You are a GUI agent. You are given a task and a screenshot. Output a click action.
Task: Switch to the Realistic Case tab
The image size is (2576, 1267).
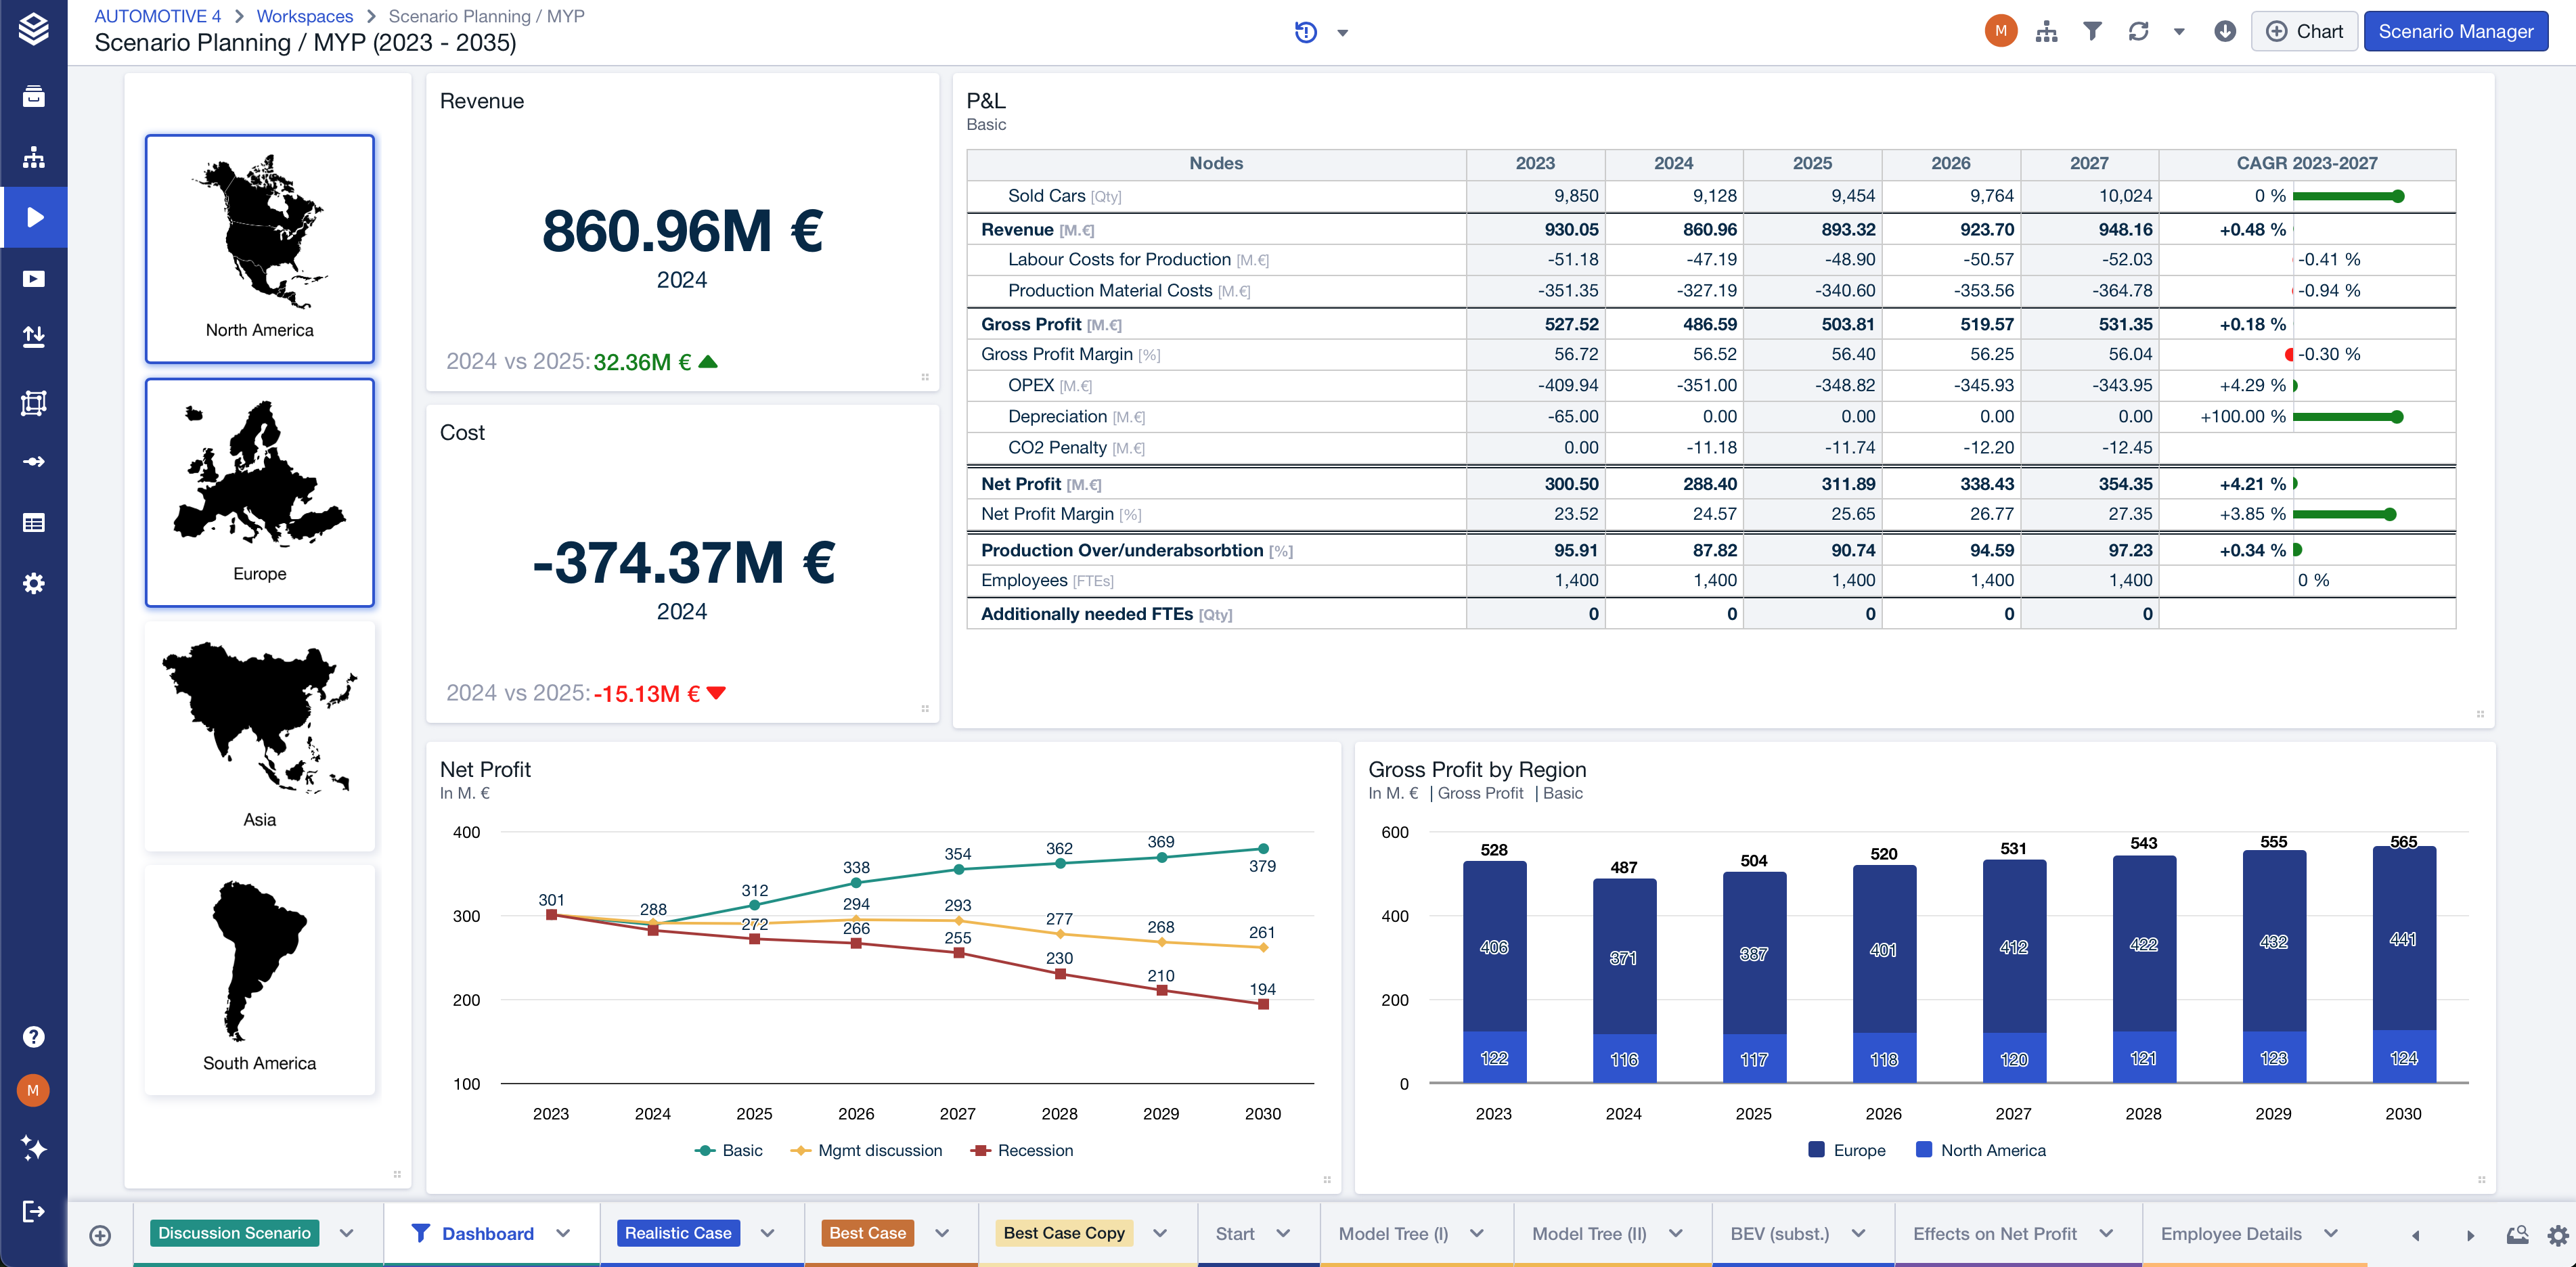point(678,1233)
